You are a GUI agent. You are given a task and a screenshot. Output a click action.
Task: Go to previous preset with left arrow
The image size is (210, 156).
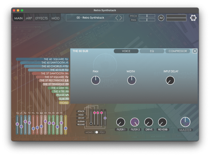pos(117,18)
